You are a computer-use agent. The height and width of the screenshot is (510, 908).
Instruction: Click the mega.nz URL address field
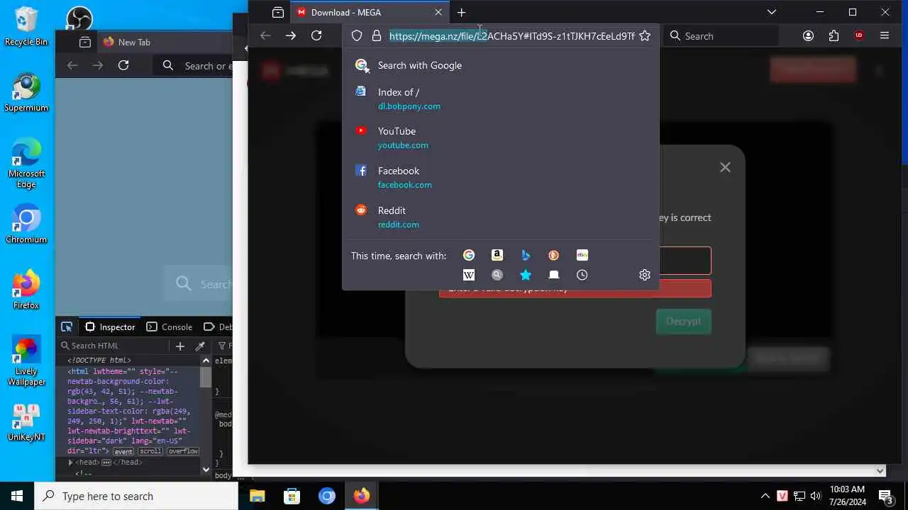tap(511, 35)
